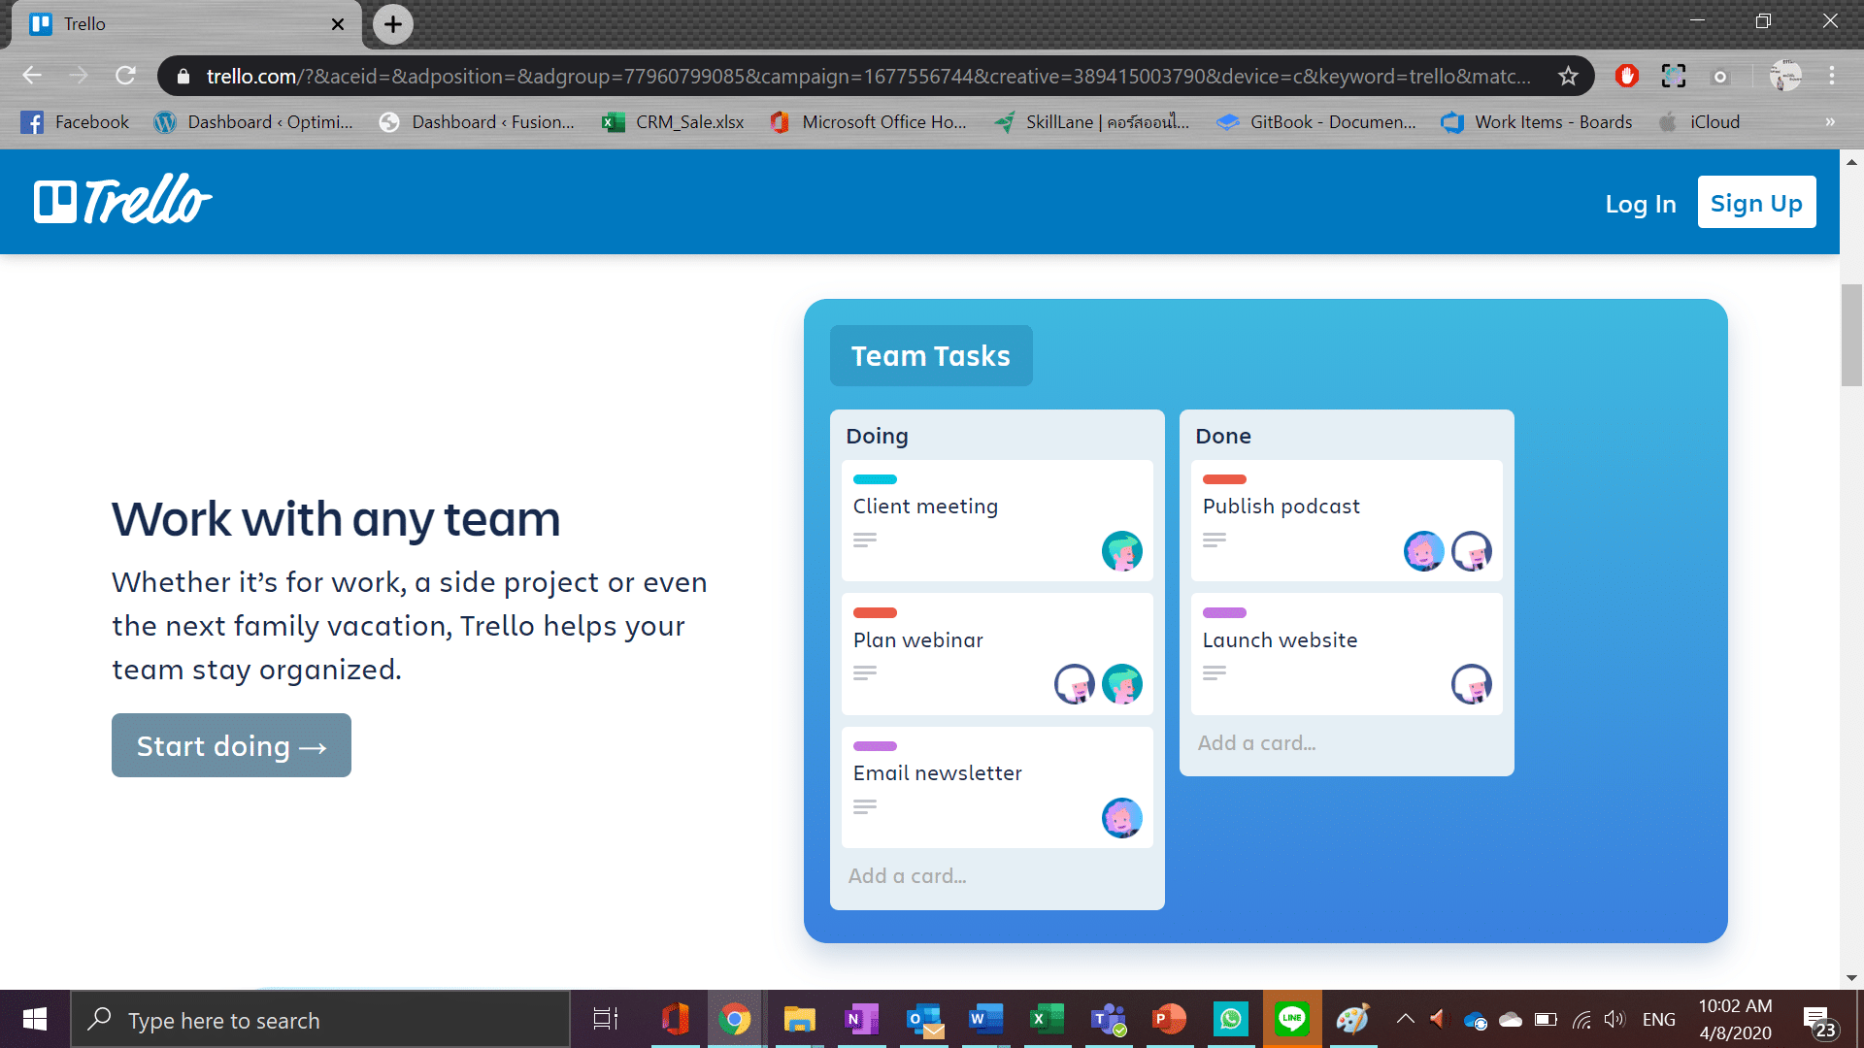The width and height of the screenshot is (1864, 1048).
Task: Open iCloud bookmark
Action: 1700,122
